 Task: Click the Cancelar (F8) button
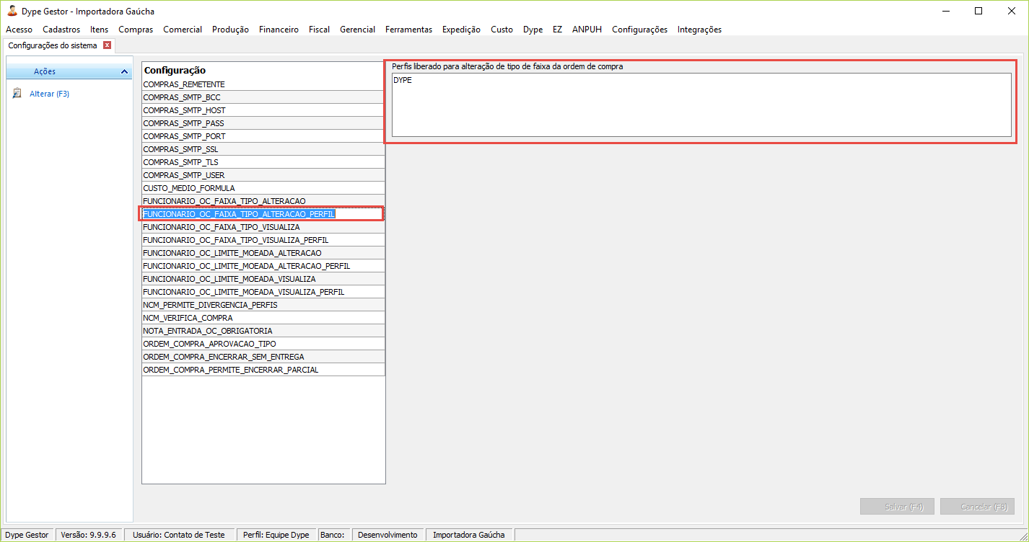[x=977, y=507]
